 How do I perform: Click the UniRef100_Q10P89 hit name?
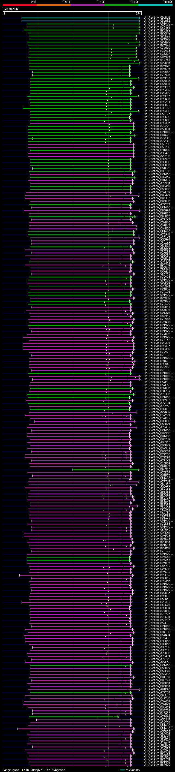(157, 464)
